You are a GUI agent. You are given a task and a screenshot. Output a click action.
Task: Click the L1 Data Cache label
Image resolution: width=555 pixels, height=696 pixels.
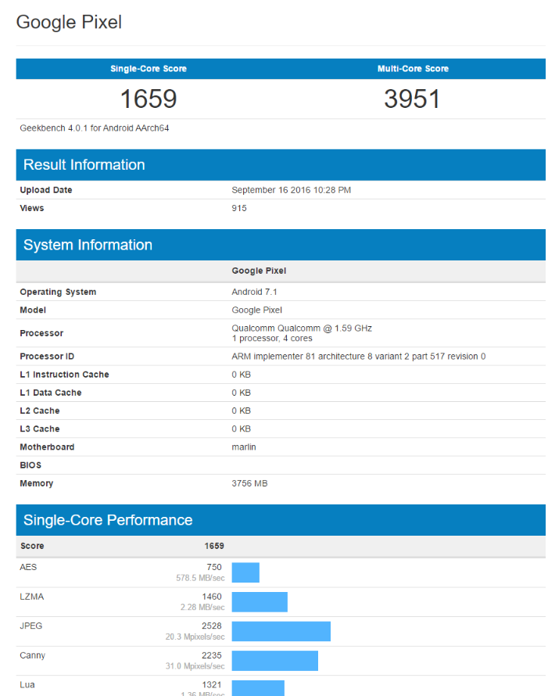click(x=50, y=393)
